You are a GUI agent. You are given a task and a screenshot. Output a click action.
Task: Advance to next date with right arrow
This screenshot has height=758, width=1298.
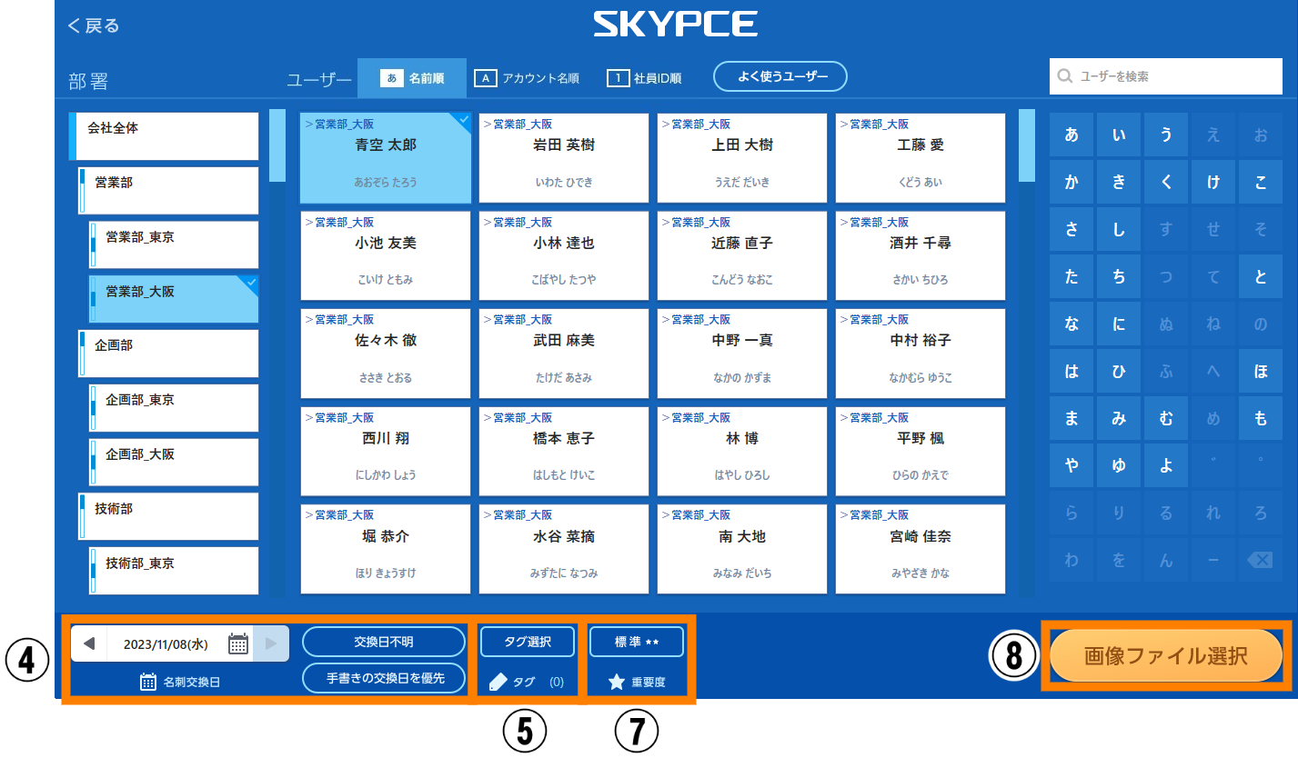(x=271, y=643)
